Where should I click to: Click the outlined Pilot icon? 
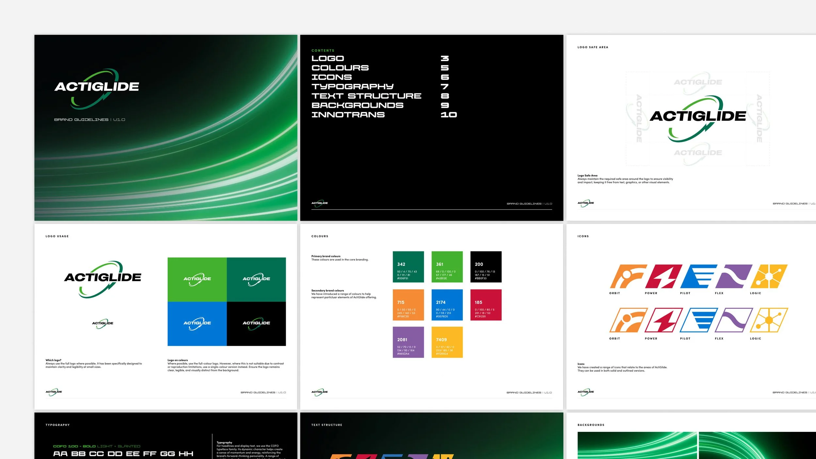tap(699, 320)
